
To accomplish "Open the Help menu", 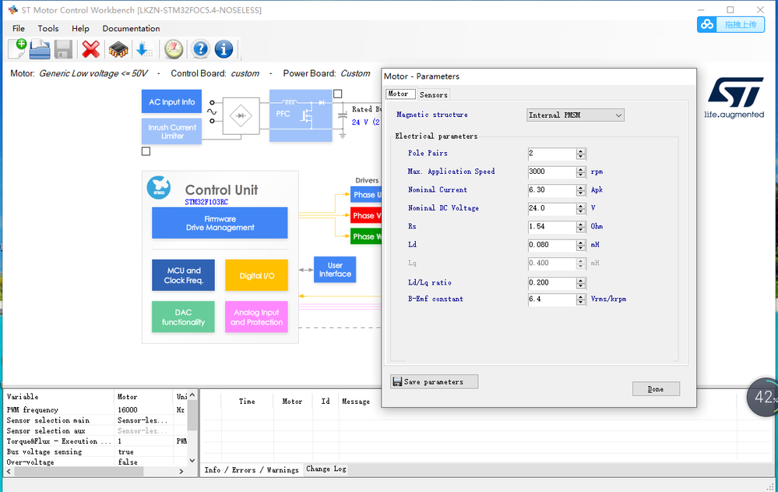I will [x=80, y=28].
